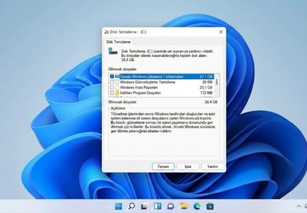This screenshot has height=213, width=307.
Task: Open the Windows Start menu
Action: 119,206
